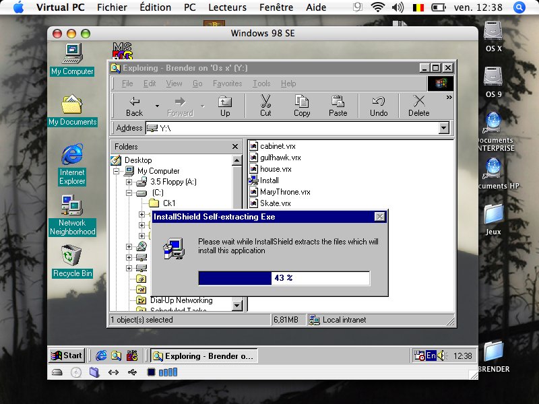
Task: Expand 3.5 Floppy (A:) node
Action: [x=129, y=182]
